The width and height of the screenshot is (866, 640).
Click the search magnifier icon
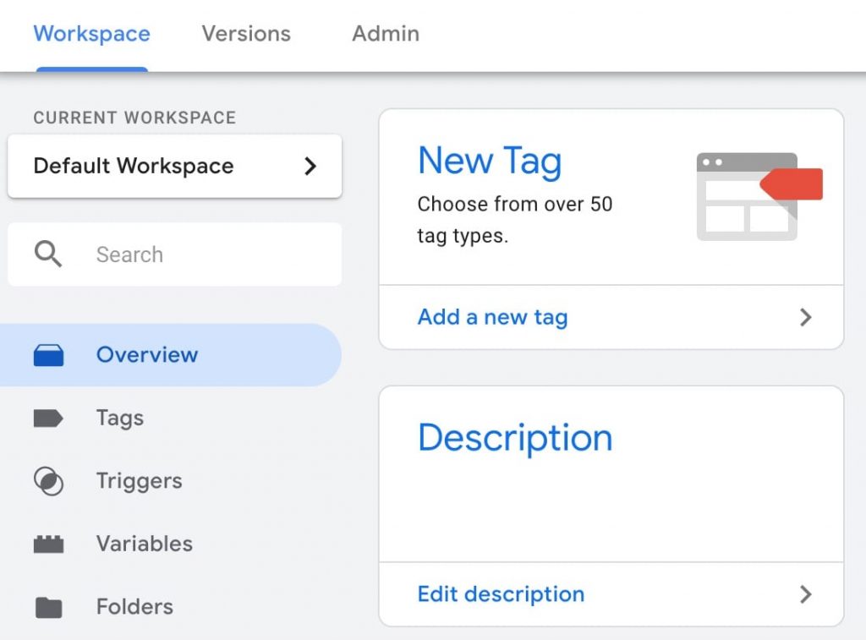pos(47,254)
